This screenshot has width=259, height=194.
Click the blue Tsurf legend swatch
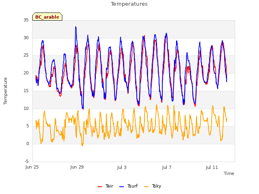point(121,187)
